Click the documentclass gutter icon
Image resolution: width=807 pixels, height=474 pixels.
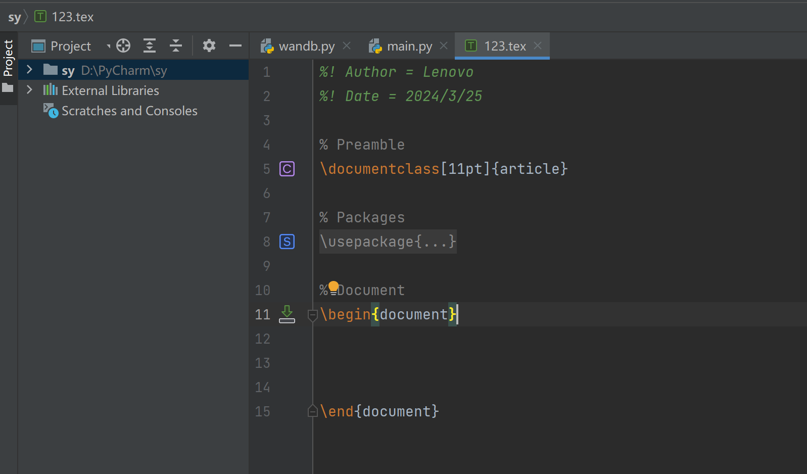(287, 169)
